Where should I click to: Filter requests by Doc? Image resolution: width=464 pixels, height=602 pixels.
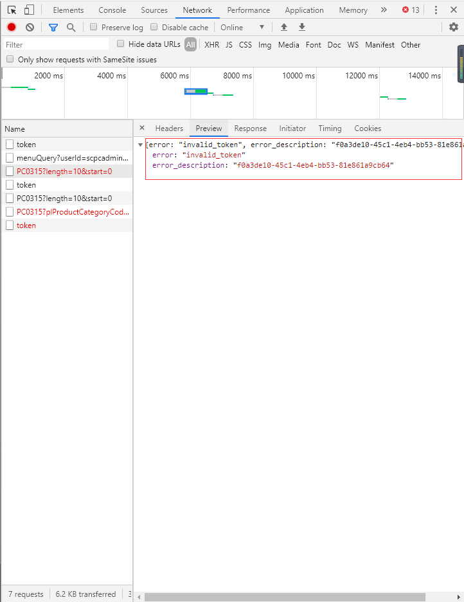(x=334, y=44)
